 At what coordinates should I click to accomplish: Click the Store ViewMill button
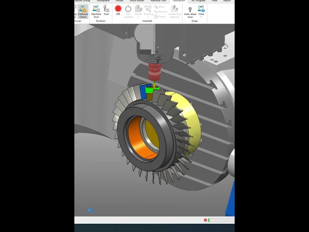[159, 7]
